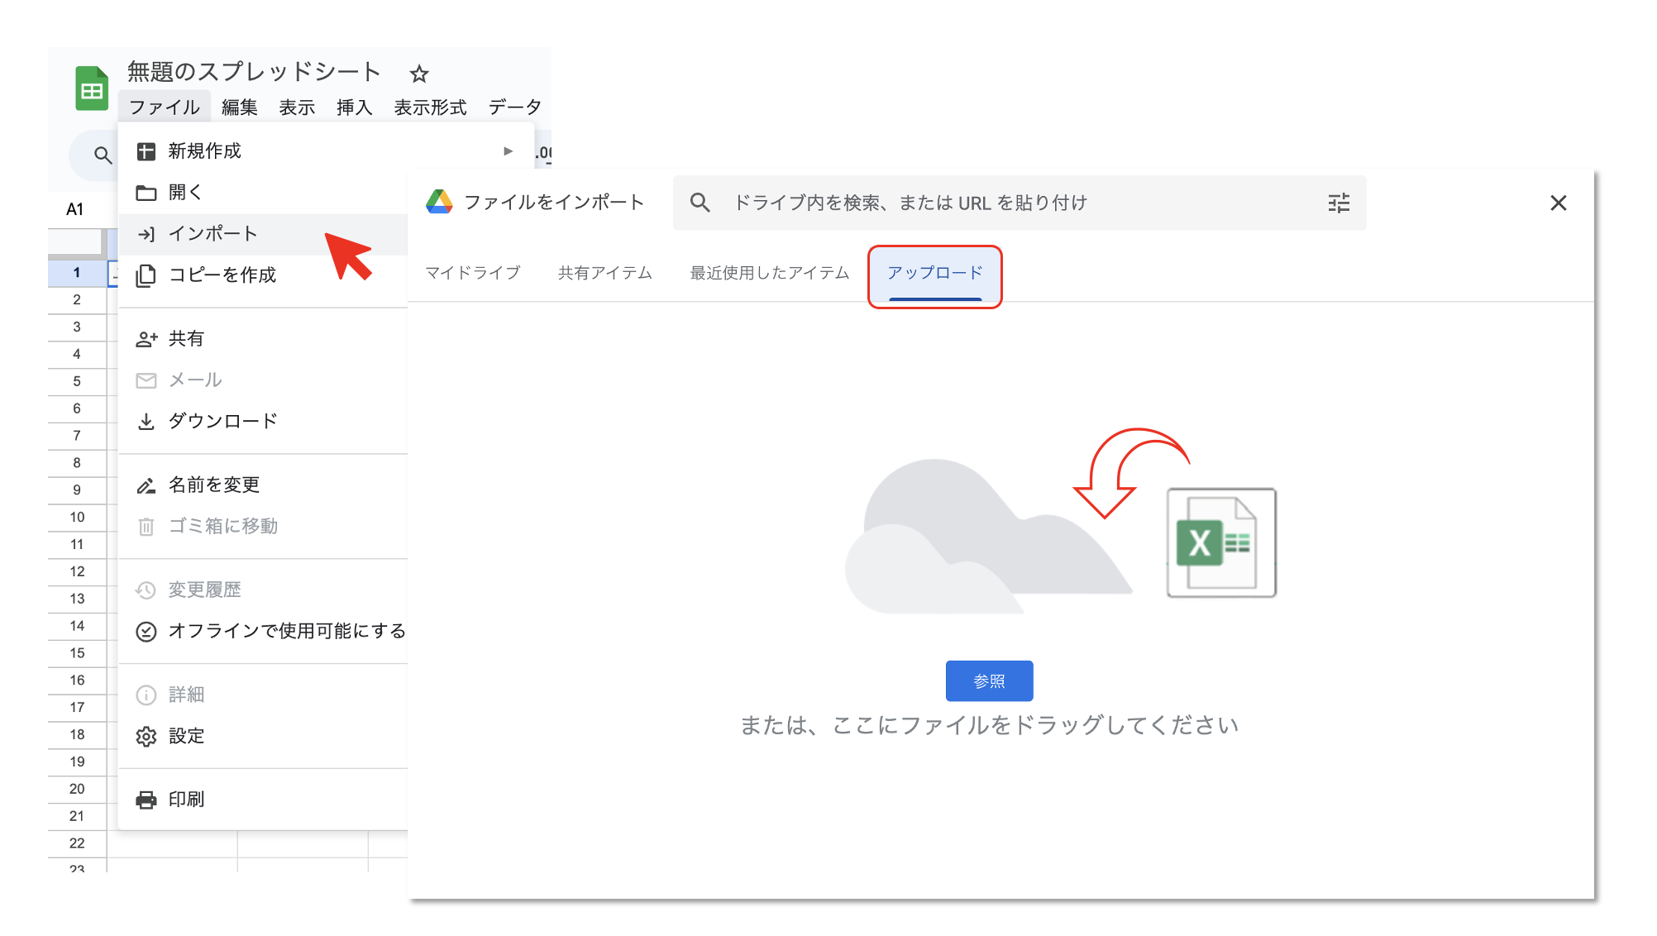Screen dimensions: 1657x936
Task: Switch to the 最近使用したアイテム tab
Action: (770, 273)
